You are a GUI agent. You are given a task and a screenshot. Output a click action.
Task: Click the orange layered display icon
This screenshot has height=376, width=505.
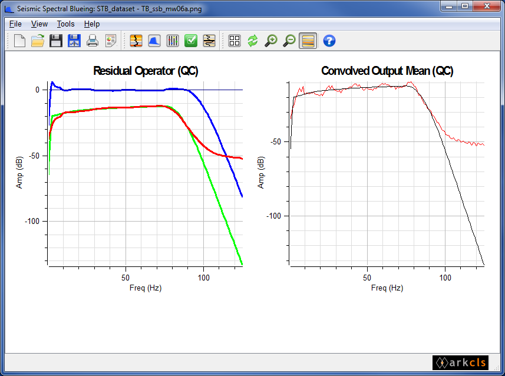tap(308, 41)
